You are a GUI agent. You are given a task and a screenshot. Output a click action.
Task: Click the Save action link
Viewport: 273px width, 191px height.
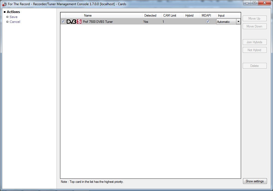pos(13,17)
